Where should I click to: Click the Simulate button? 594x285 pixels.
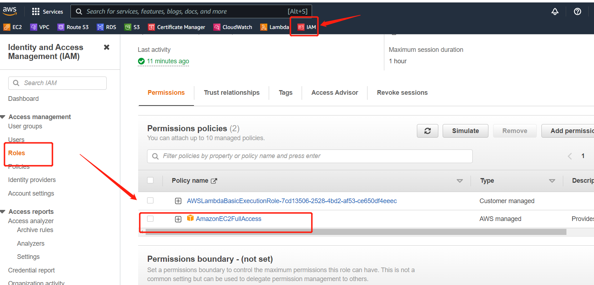coord(465,131)
